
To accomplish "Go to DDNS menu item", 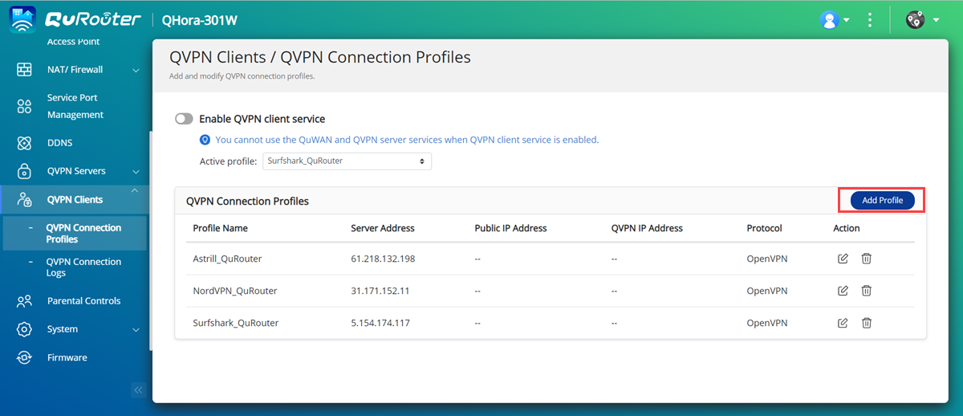I will [x=59, y=143].
